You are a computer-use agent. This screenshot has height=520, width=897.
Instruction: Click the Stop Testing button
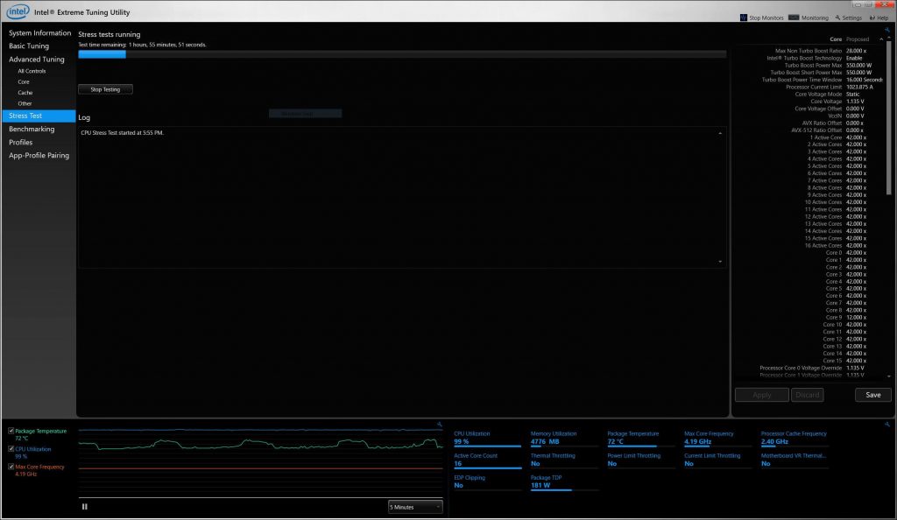pyautogui.click(x=105, y=89)
